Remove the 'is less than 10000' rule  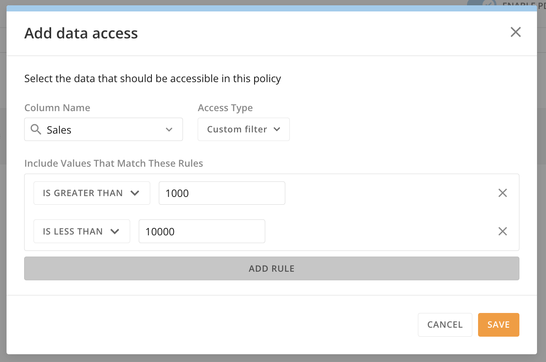tap(503, 231)
